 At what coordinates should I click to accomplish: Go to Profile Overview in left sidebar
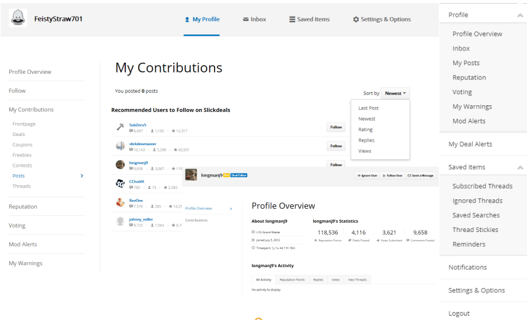pos(30,72)
